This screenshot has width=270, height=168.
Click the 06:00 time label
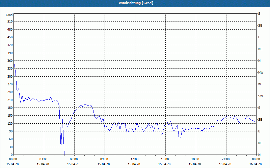74,159
